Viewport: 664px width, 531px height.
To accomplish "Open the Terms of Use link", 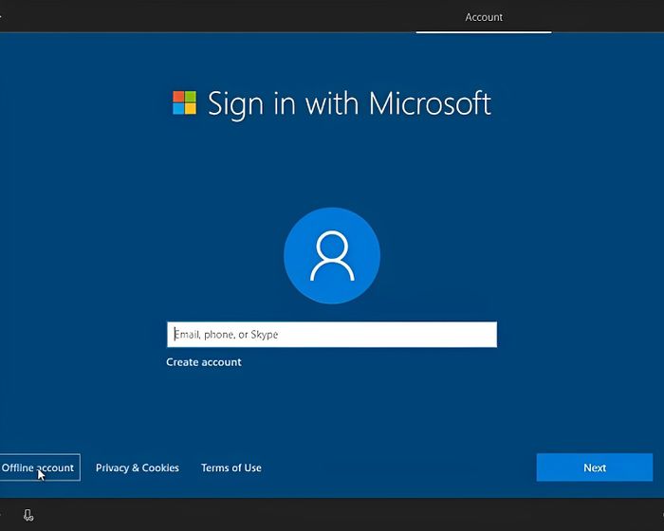I will point(231,467).
